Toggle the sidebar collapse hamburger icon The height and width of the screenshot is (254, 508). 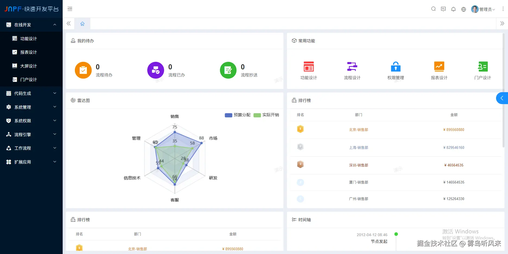click(x=70, y=9)
